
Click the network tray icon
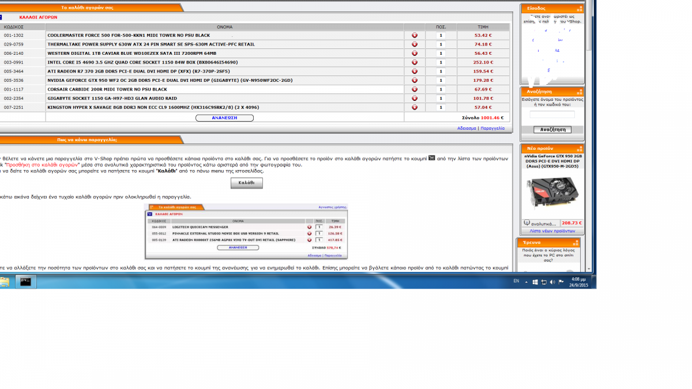544,282
